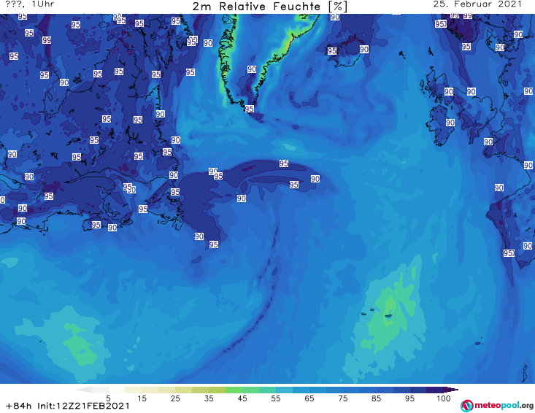Viewport: 535px width, 413px height.
Task: Click the colorbar tick label '100'
Action: [444, 398]
